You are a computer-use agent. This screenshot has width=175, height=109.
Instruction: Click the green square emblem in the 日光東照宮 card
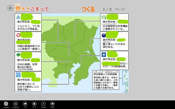(x=104, y=17)
